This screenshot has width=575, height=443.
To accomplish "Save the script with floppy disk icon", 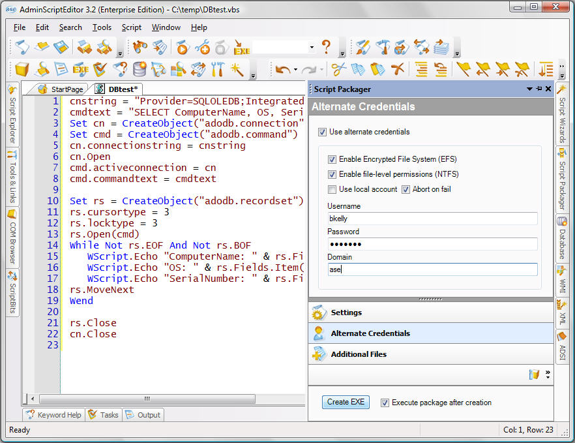I will (61, 48).
